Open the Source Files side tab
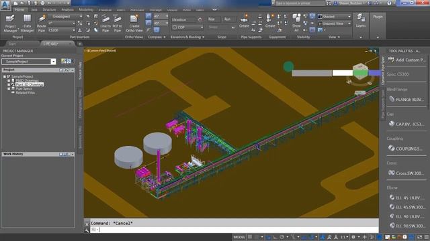Image resolution: width=430 pixels, height=241 pixels. click(80, 70)
